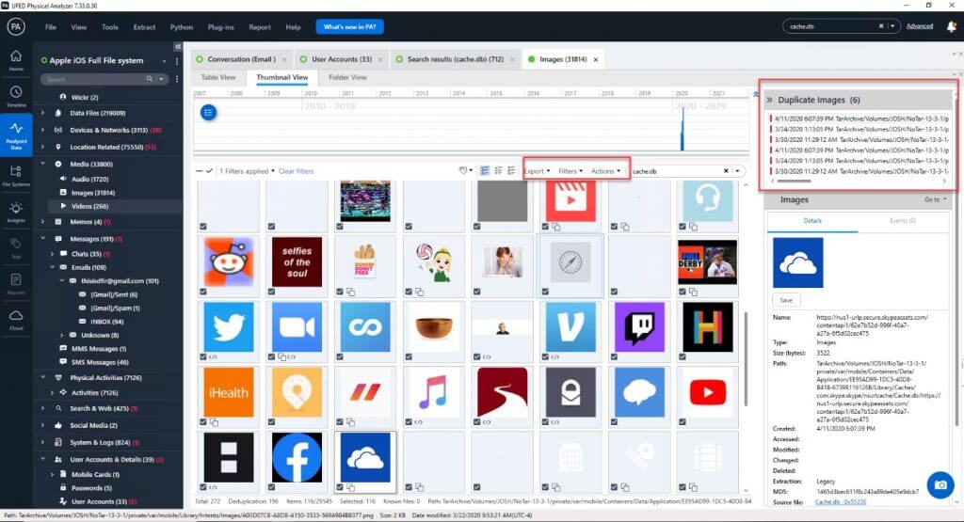Viewport: 964px width, 522px height.
Task: Open the Filters dropdown
Action: coord(570,171)
